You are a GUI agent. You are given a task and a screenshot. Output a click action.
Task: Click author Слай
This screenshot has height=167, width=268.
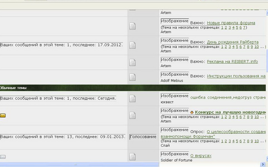point(165,146)
